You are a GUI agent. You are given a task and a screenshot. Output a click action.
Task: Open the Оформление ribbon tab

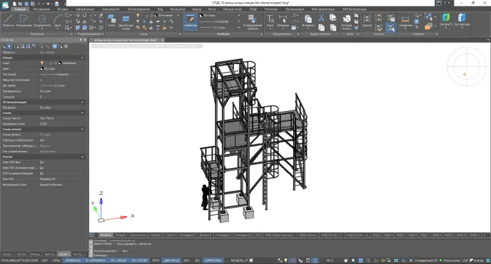[x=85, y=9]
